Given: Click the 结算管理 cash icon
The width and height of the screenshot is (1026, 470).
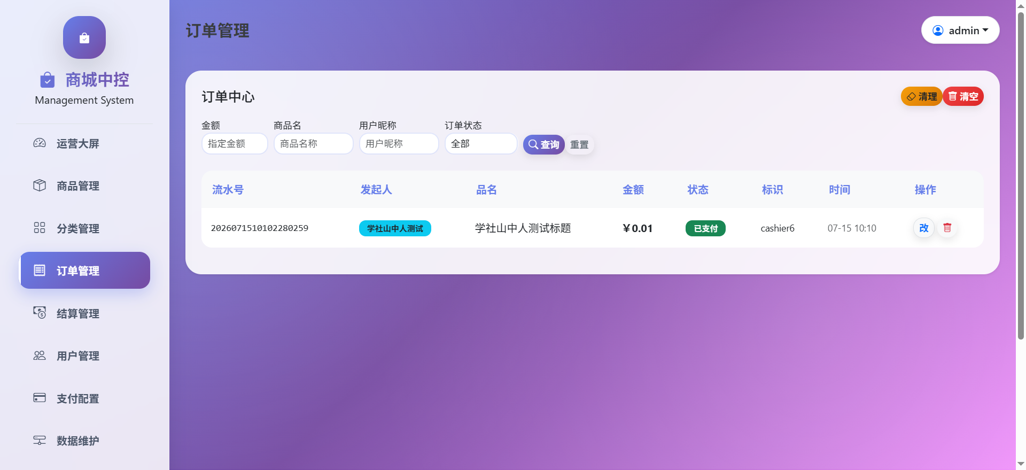Looking at the screenshot, I should [40, 312].
